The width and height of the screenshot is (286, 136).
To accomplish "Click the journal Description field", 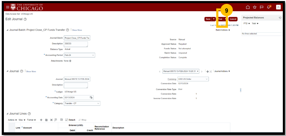I will tap(76, 85).
